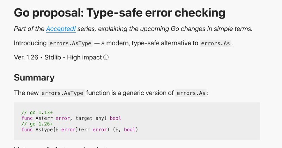Click errors.As code ending the Summary paragraph

pos(191,93)
